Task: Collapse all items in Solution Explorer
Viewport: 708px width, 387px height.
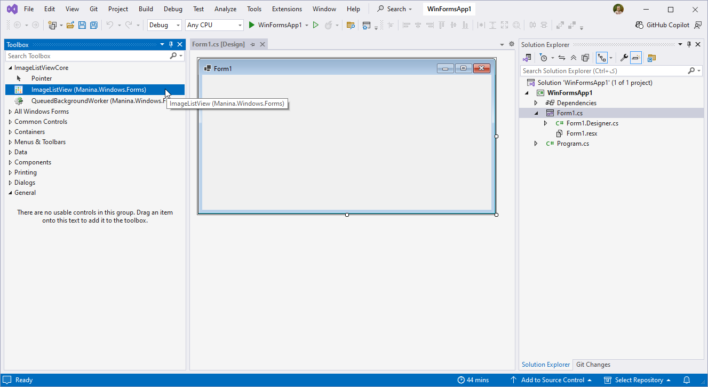Action: click(574, 58)
